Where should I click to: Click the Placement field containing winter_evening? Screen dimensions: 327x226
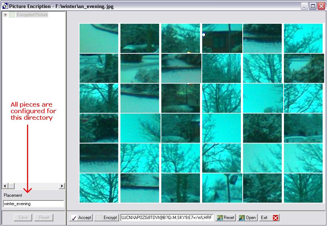pos(33,204)
